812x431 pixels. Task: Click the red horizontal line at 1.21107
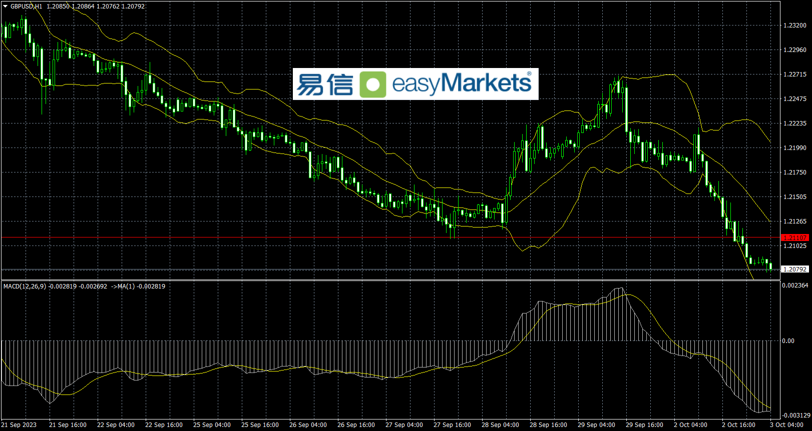[390, 237]
